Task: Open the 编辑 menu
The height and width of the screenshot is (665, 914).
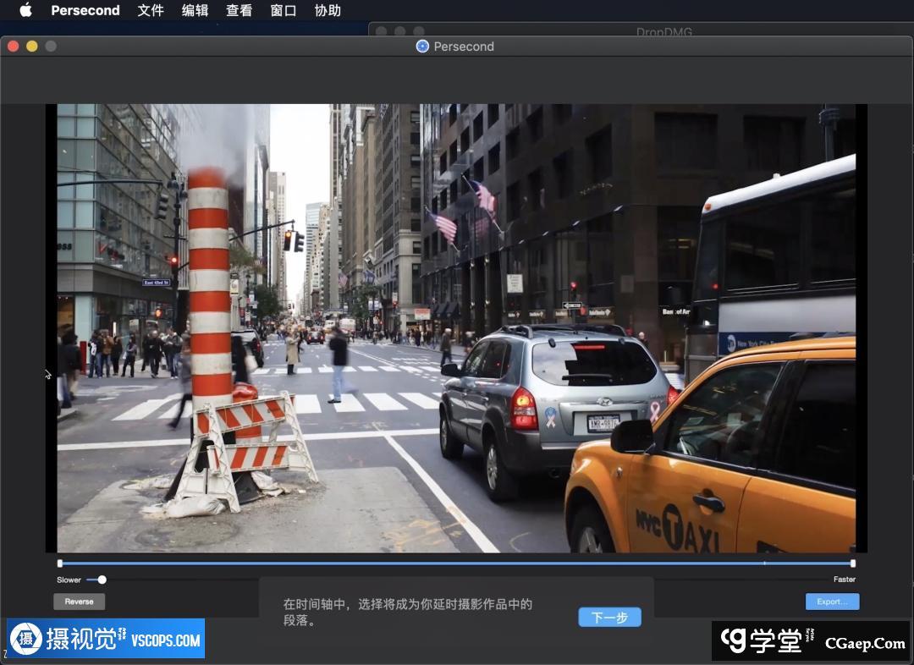Action: click(195, 10)
